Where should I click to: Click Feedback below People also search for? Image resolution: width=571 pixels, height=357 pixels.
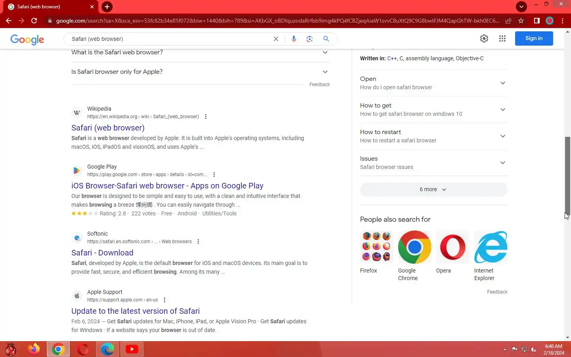[497, 292]
